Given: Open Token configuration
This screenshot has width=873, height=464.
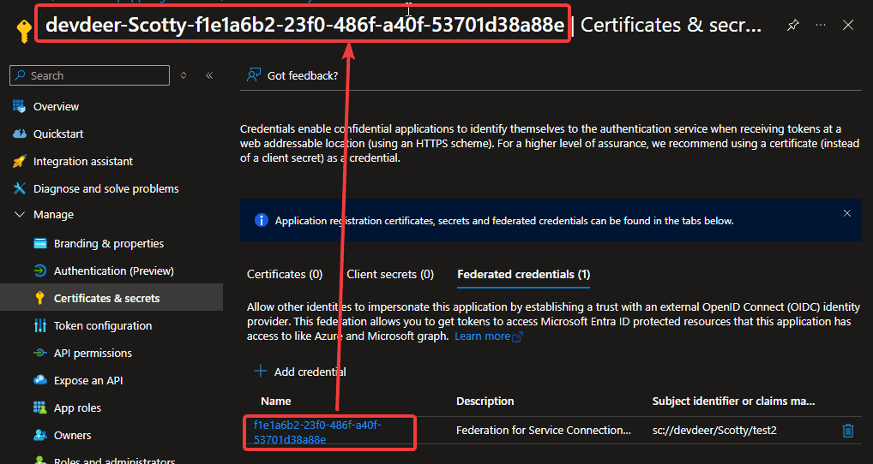Looking at the screenshot, I should 102,325.
